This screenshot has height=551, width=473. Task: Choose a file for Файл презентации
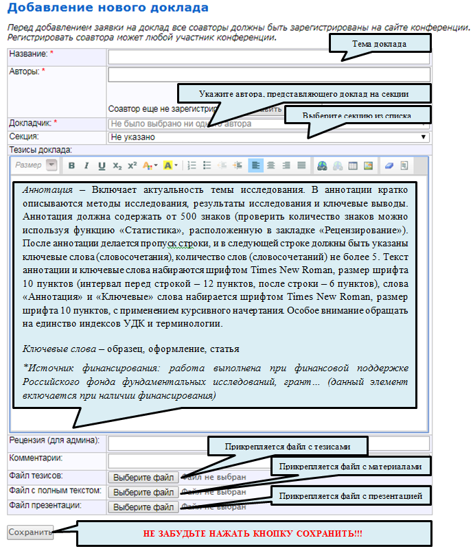(143, 506)
